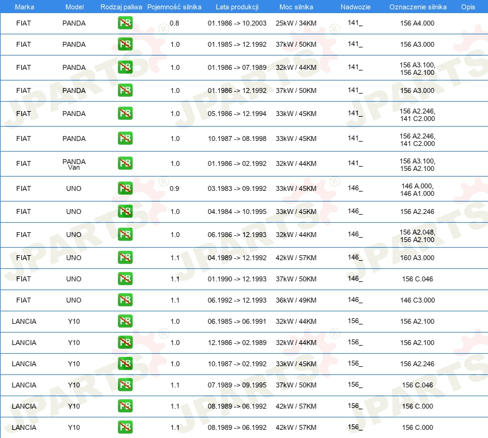This screenshot has height=438, width=488.
Task: Select the 07.1989 -> 09.1995 production date cell
Action: [x=237, y=385]
